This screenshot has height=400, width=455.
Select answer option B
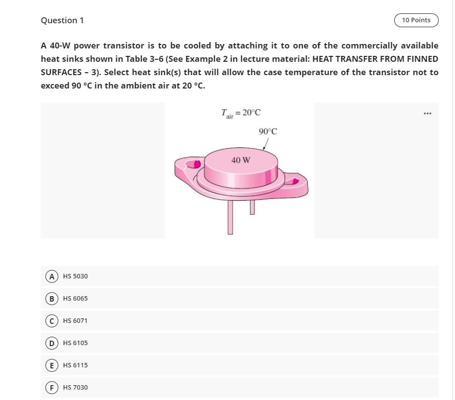51,298
